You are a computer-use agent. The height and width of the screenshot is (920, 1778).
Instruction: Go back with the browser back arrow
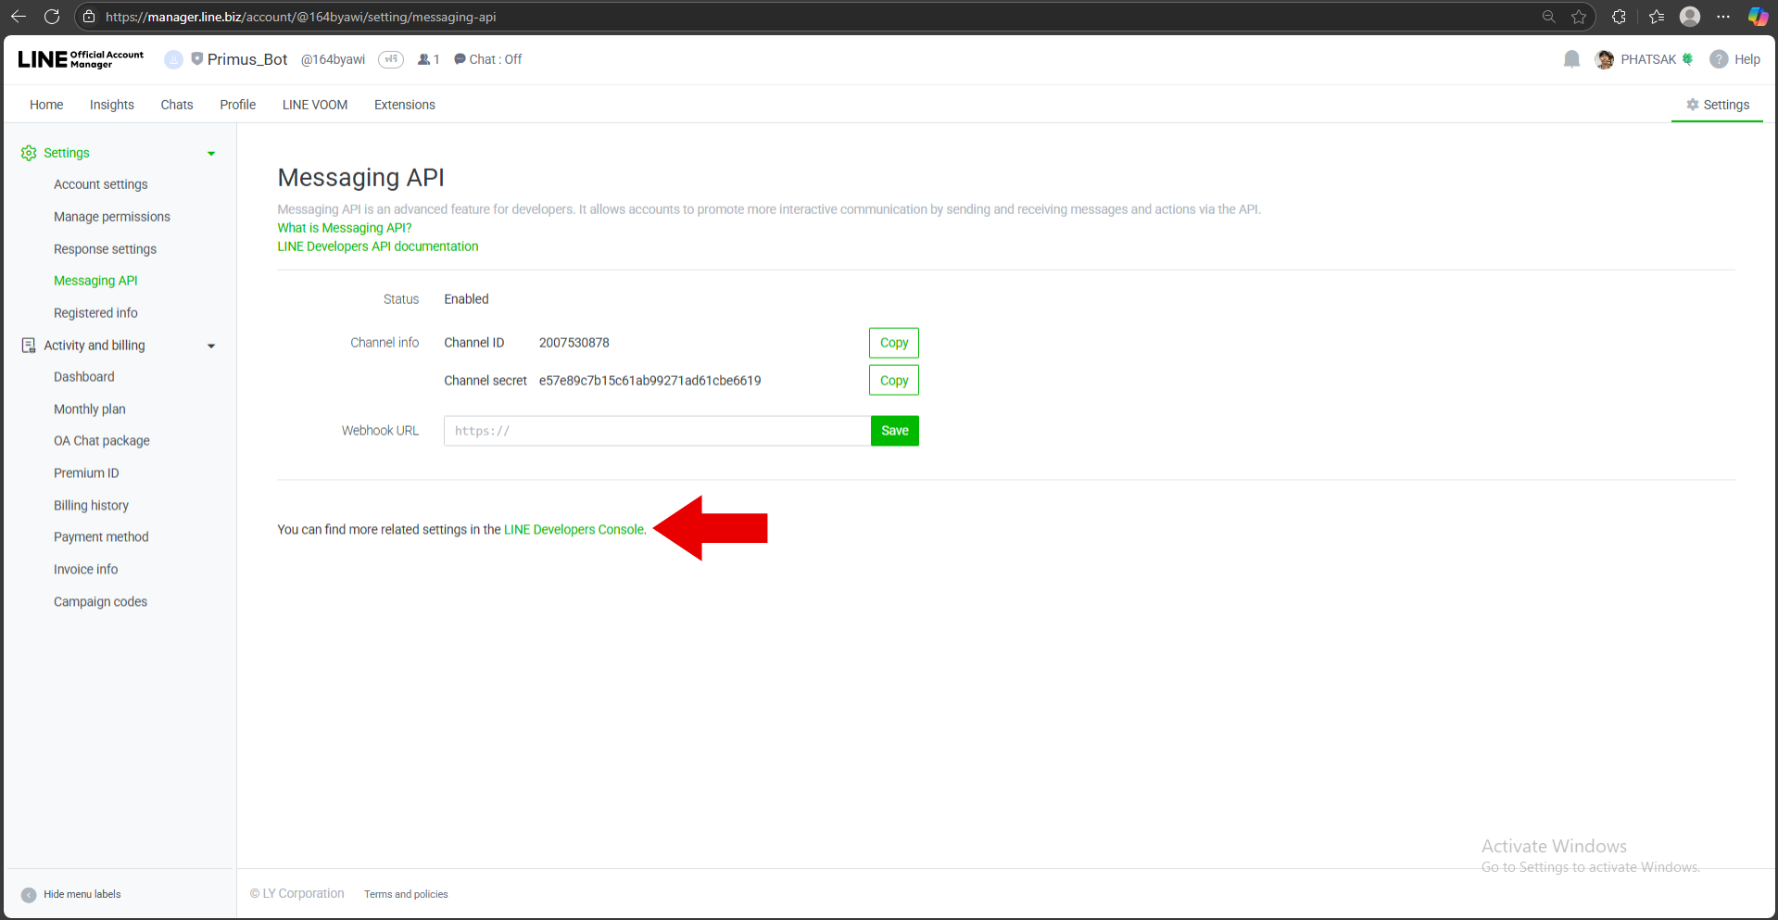[x=18, y=17]
